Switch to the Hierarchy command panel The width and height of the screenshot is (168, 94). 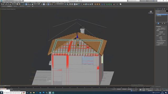[x=160, y=9]
